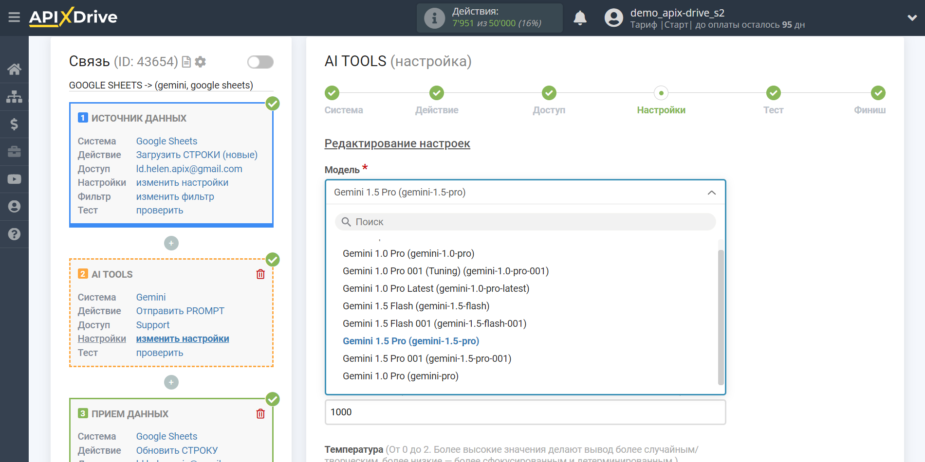Click the Поиск model search field
Screen dimensions: 925x462
525,222
